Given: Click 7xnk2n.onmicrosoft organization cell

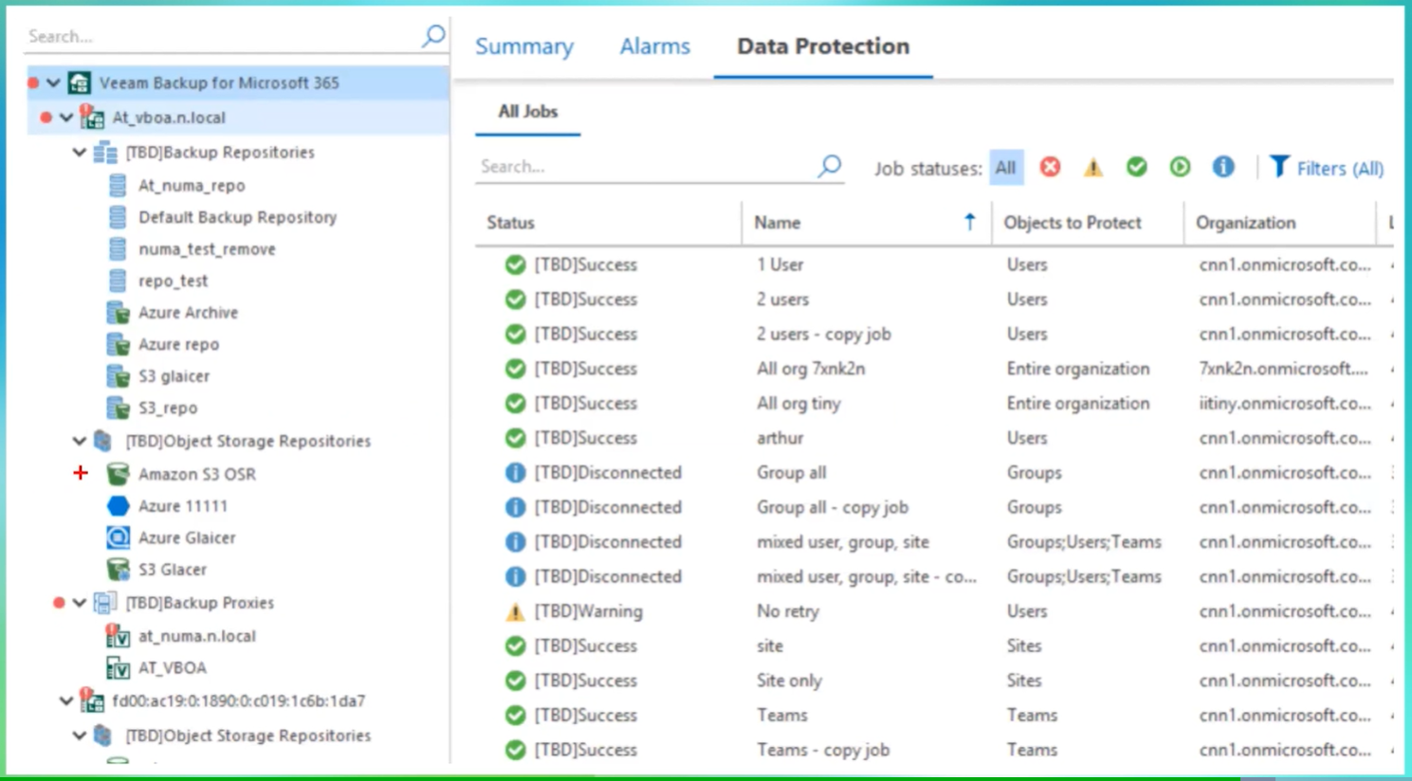Looking at the screenshot, I should coord(1284,369).
